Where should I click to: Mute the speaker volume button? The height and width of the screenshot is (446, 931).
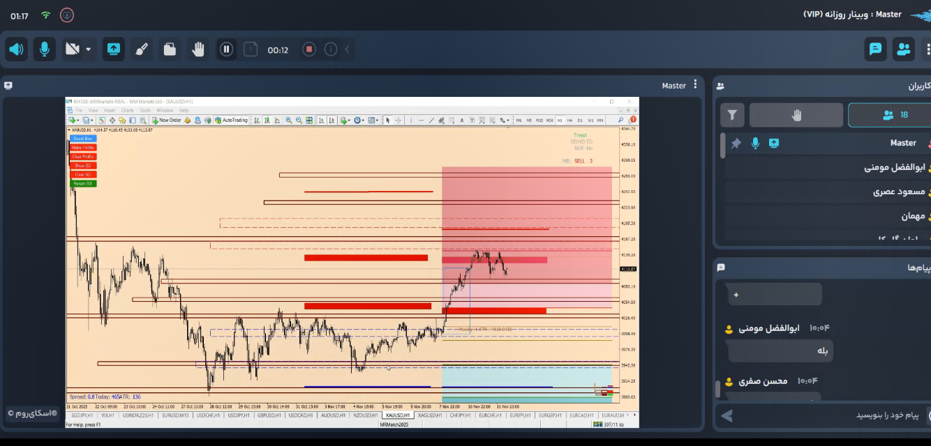click(17, 49)
